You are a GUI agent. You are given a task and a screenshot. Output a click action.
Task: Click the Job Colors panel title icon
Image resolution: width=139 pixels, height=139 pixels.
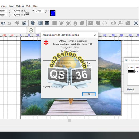[127, 60]
